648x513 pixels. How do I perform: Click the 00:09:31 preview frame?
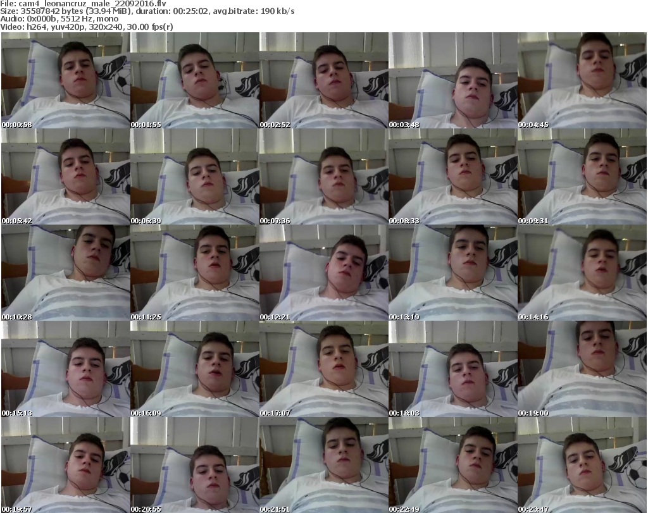pos(582,176)
